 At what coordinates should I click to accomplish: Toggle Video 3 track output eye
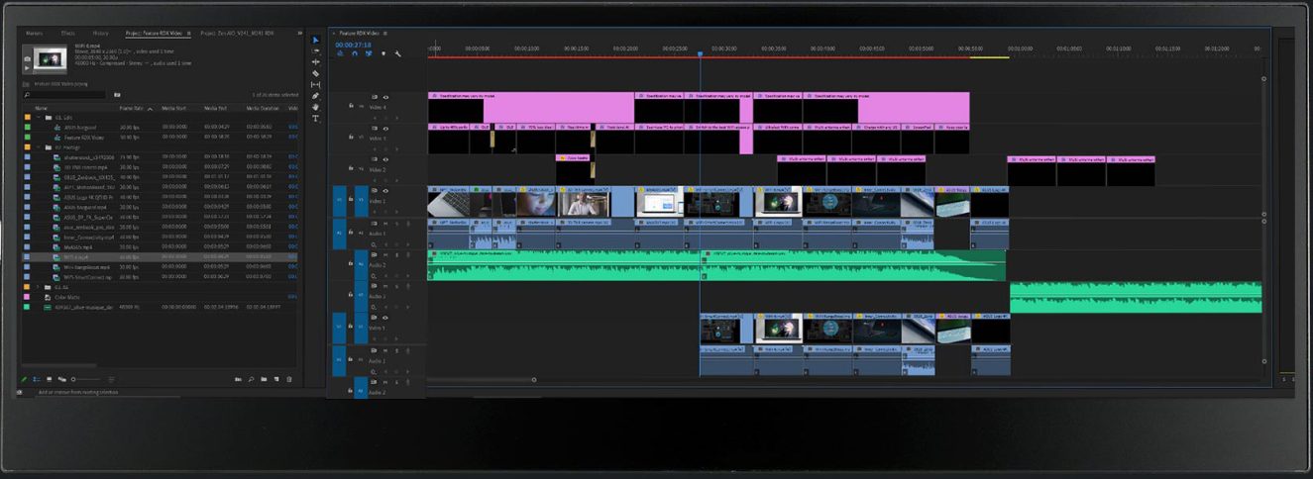point(385,128)
